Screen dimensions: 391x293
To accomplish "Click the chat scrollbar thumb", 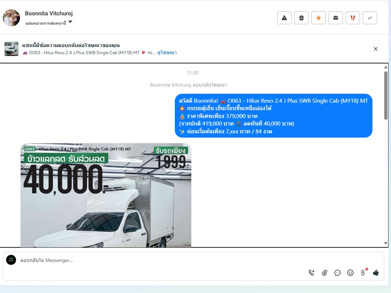I will [x=386, y=96].
